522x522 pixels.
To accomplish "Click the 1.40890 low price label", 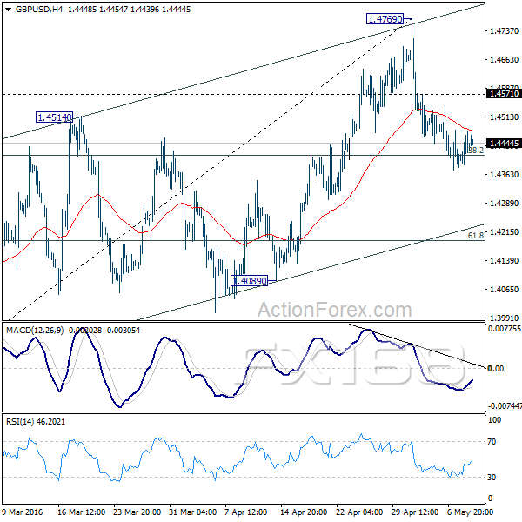I will [x=254, y=281].
